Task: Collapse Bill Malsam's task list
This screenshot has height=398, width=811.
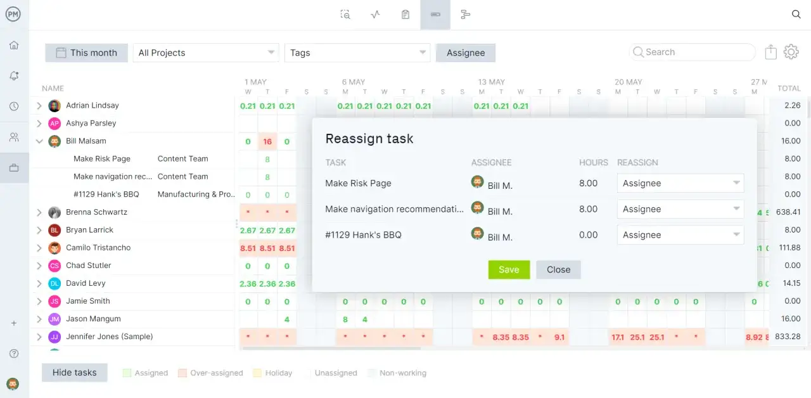Action: pos(39,141)
